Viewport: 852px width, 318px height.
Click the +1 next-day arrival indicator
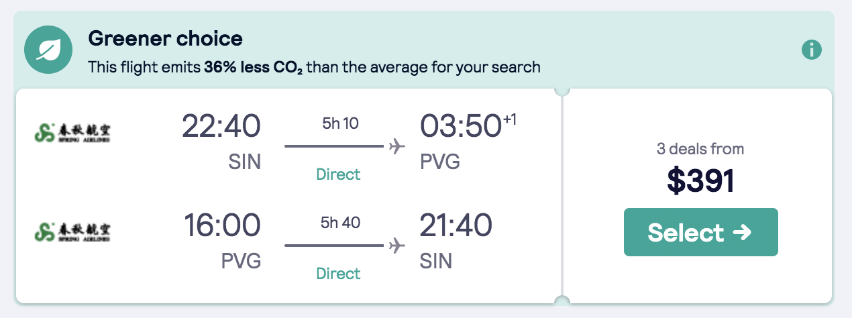510,118
